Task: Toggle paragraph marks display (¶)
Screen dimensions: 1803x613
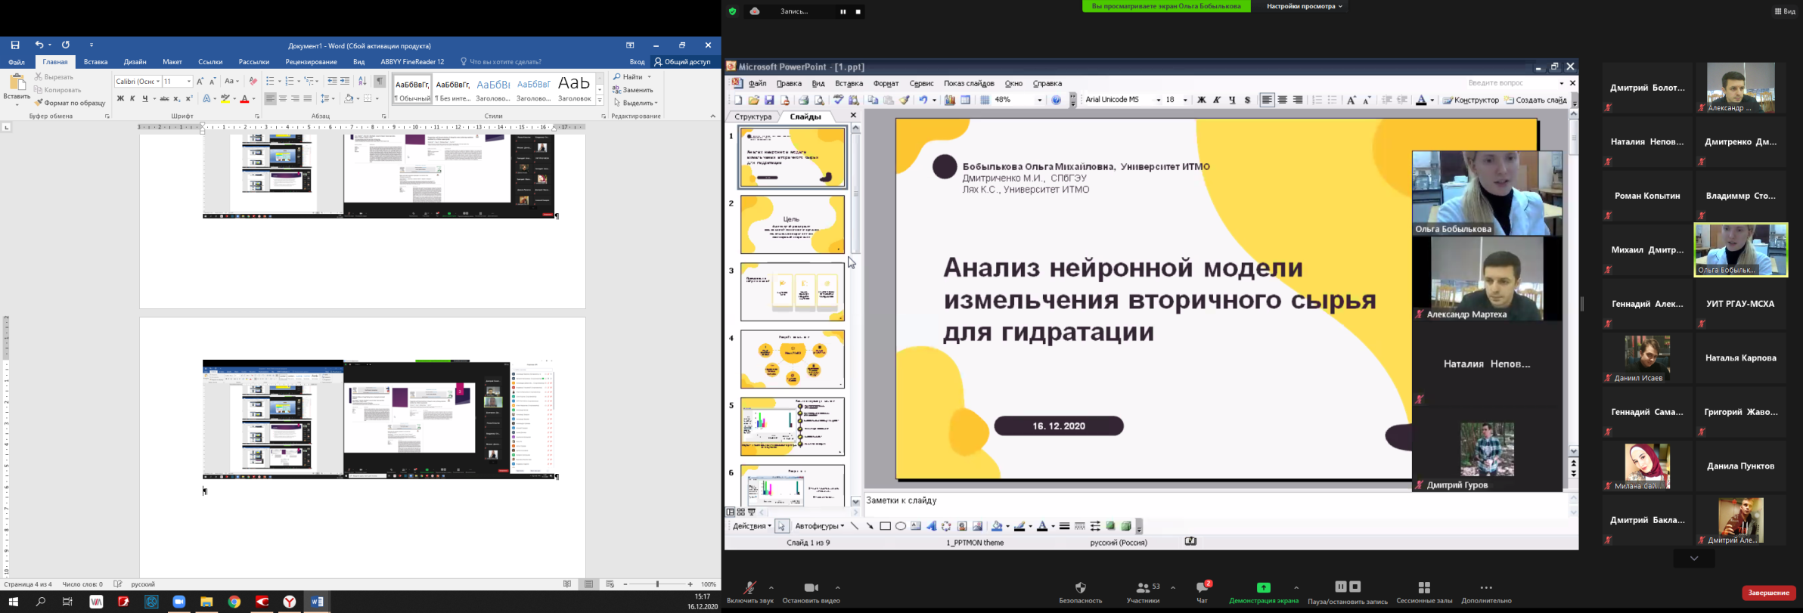Action: (380, 81)
